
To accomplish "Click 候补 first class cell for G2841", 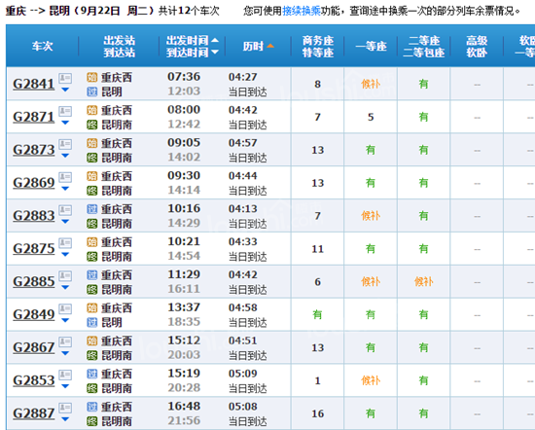I will (371, 84).
